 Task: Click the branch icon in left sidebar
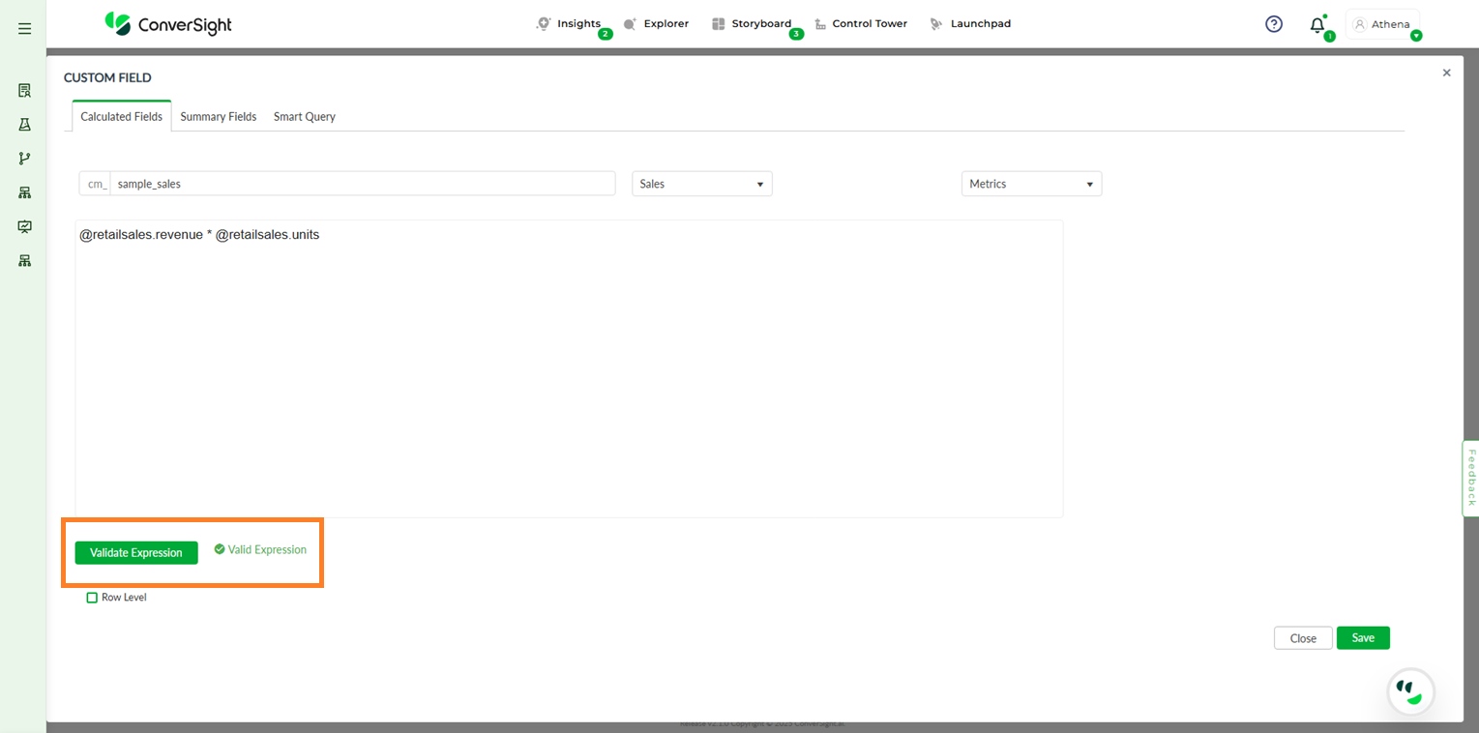(x=24, y=159)
